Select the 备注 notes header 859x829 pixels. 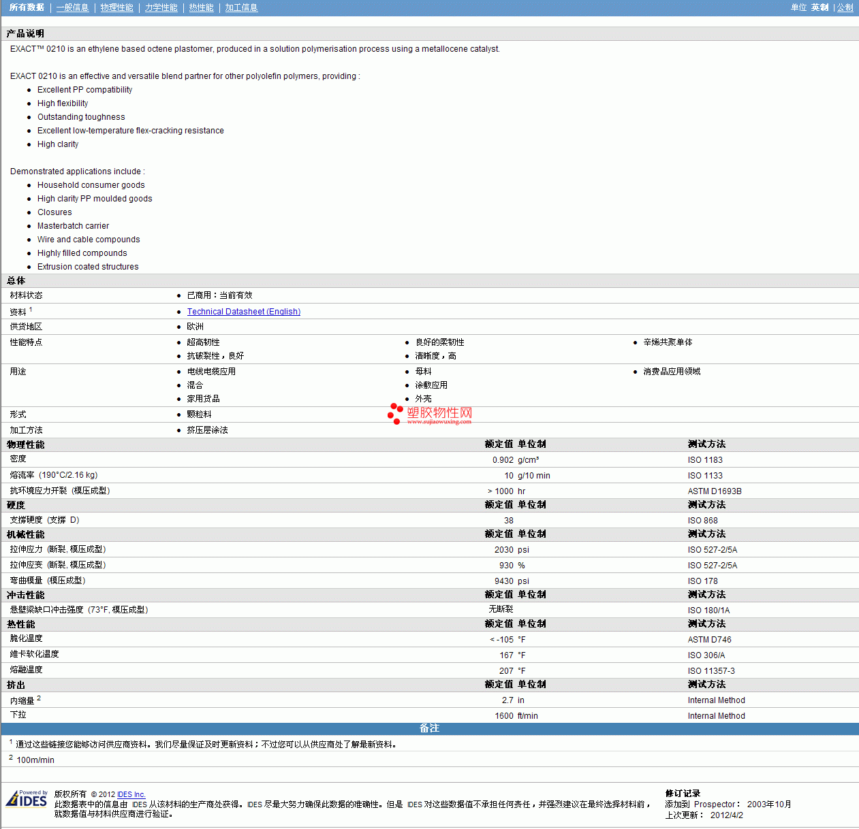click(429, 728)
